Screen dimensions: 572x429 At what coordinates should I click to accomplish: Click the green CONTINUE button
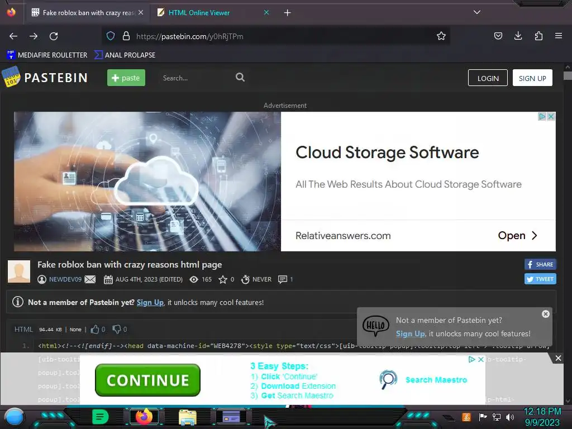point(147,380)
